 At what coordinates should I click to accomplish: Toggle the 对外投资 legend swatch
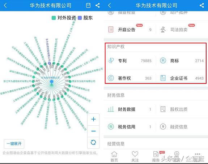pyautogui.click(x=54, y=18)
